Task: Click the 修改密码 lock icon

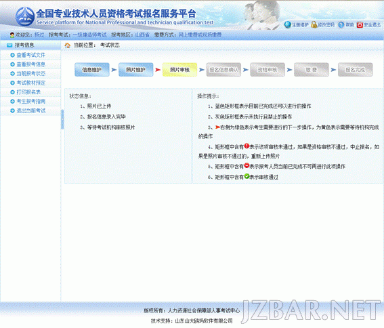Action: (x=314, y=24)
